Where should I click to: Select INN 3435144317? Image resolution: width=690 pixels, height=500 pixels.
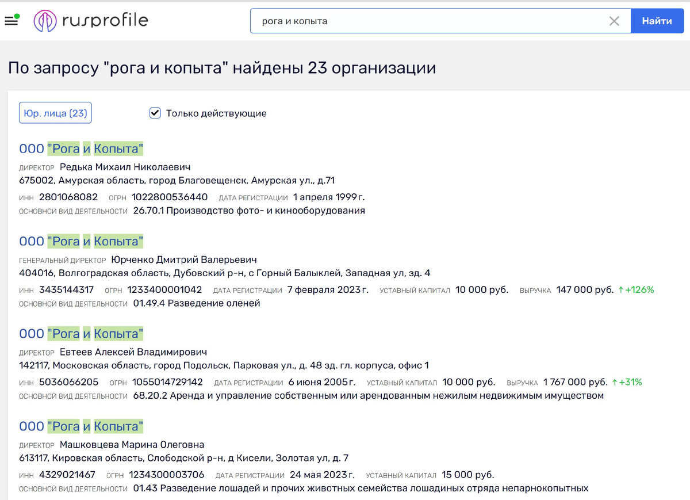point(66,289)
